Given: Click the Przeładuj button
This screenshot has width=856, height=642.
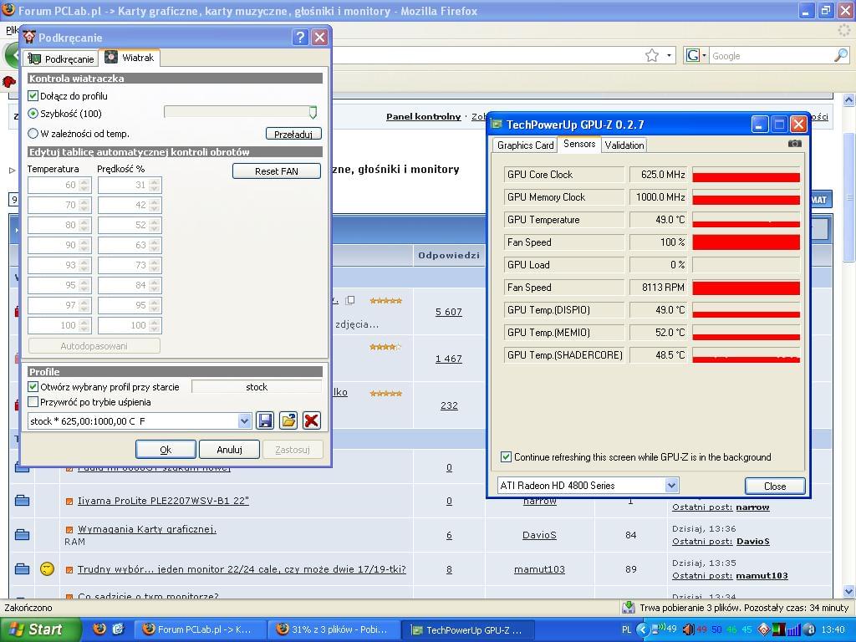Looking at the screenshot, I should pyautogui.click(x=293, y=134).
